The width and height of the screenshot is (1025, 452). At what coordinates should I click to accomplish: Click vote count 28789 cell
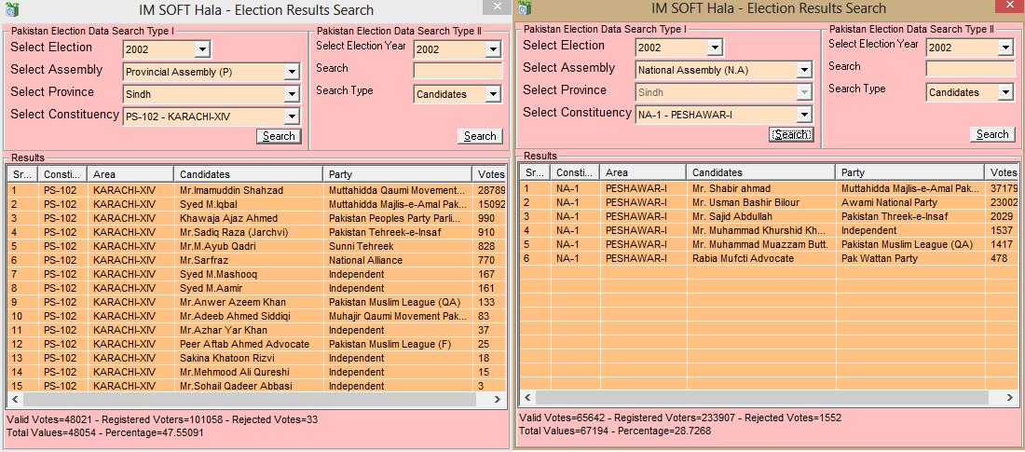coord(489,190)
